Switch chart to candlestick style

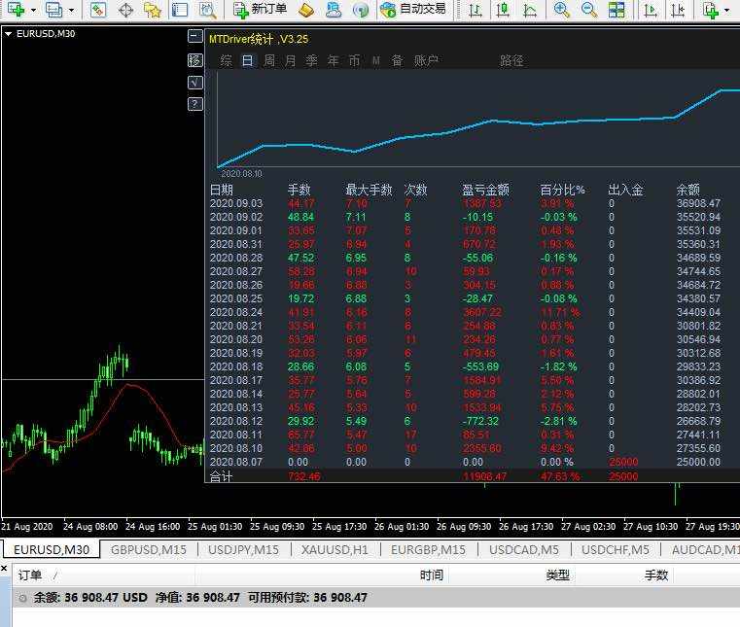coord(503,10)
